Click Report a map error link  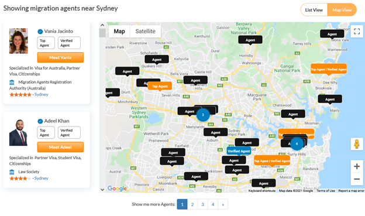tap(351, 191)
